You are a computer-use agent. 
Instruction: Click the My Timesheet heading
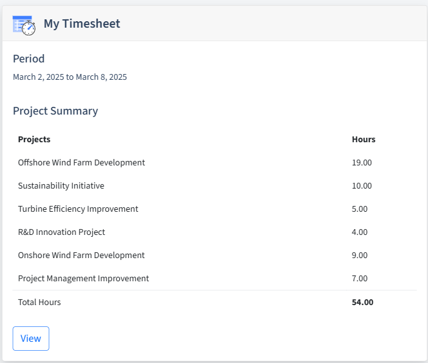pyautogui.click(x=82, y=23)
